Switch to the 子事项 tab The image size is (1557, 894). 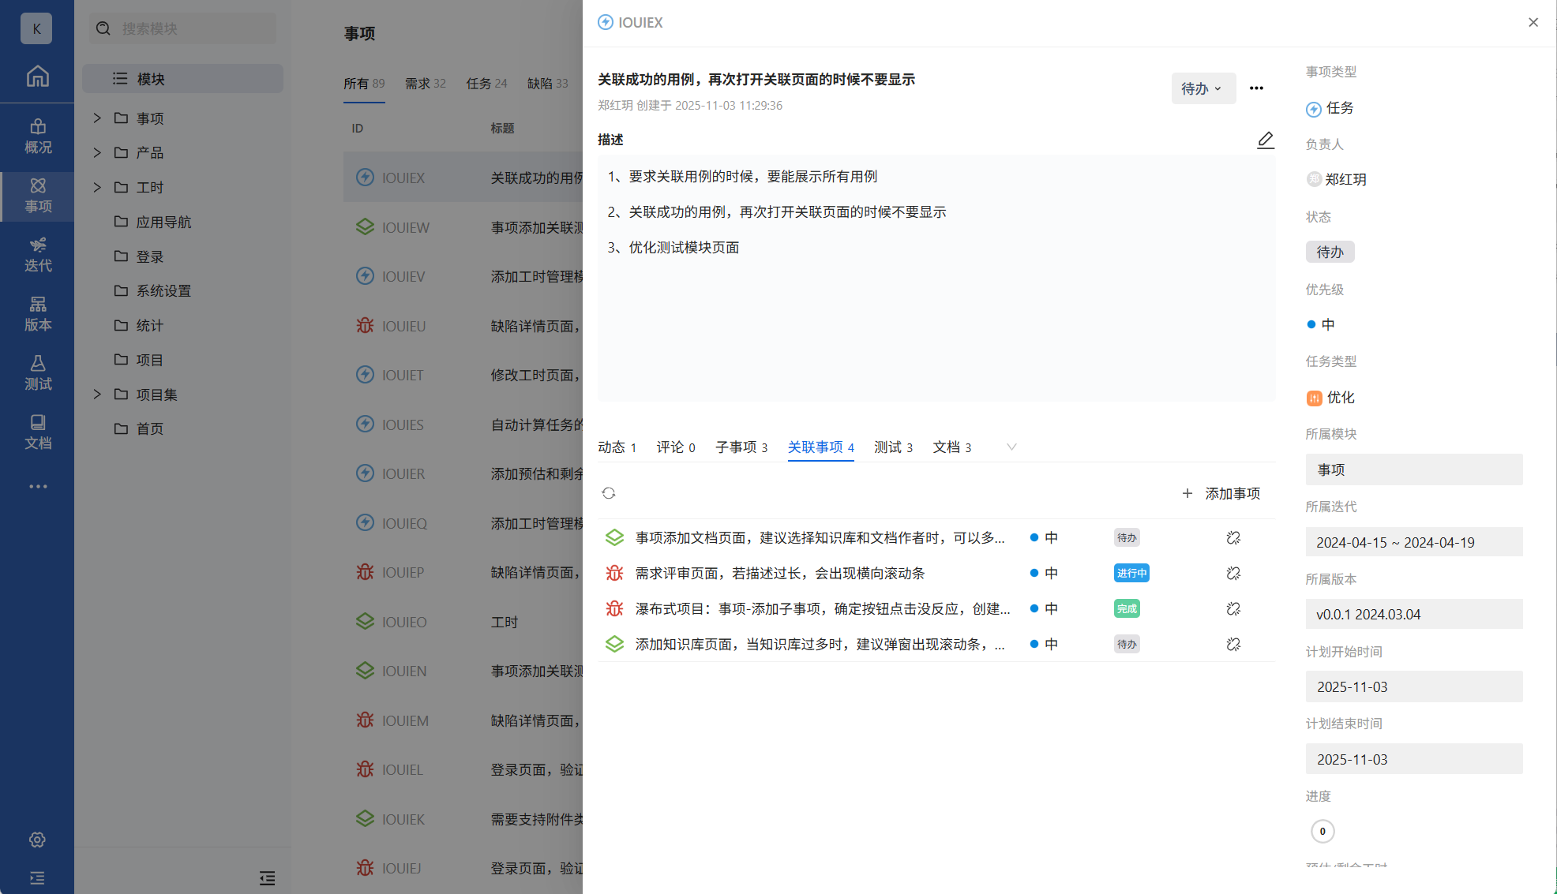[x=741, y=447]
